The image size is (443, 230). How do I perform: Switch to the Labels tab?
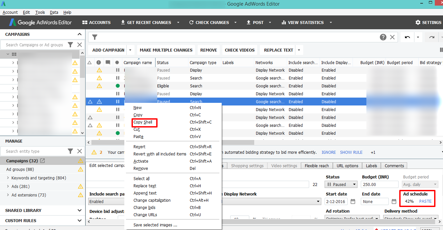pyautogui.click(x=371, y=166)
